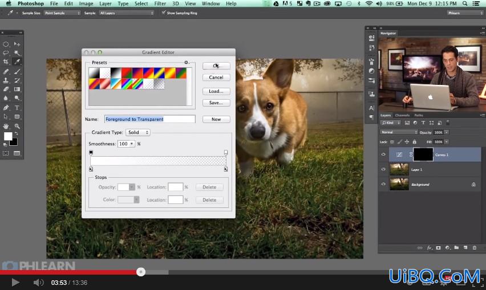Viewport: 486px width, 290px height.
Task: Click the gradient Name text field
Action: [x=149, y=119]
